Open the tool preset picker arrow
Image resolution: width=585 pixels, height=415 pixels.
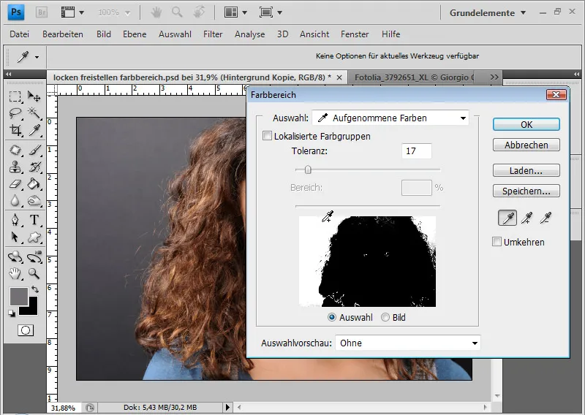tap(37, 57)
